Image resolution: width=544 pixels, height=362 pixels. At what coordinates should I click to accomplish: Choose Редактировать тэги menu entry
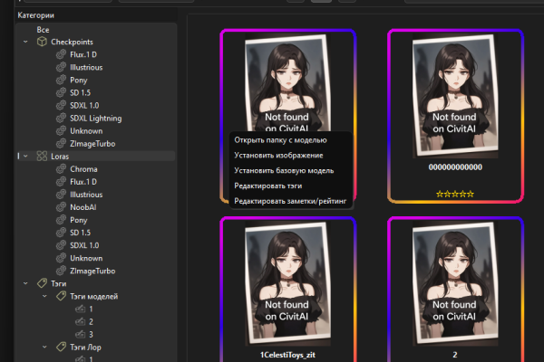291,186
